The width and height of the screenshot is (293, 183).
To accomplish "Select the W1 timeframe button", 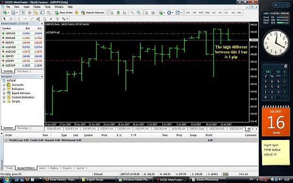I will coord(233,13).
